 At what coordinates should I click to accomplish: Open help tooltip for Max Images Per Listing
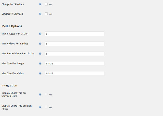[40, 34]
